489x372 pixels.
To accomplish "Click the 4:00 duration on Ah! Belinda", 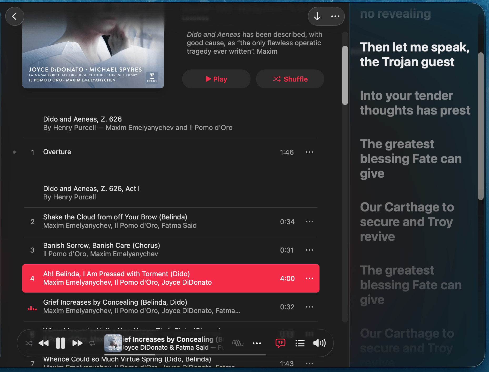I will [287, 278].
